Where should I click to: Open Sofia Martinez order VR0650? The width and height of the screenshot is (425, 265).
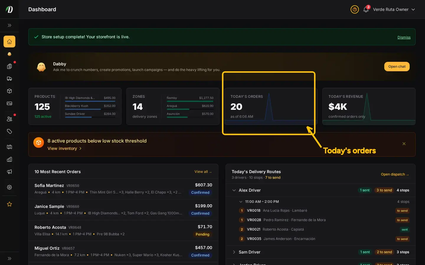point(123,189)
